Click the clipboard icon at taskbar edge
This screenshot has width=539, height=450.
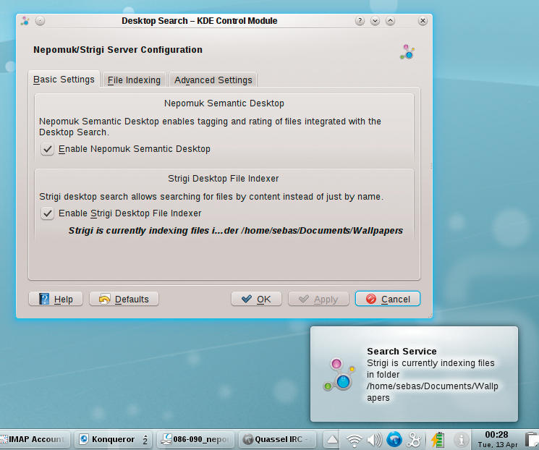point(532,440)
